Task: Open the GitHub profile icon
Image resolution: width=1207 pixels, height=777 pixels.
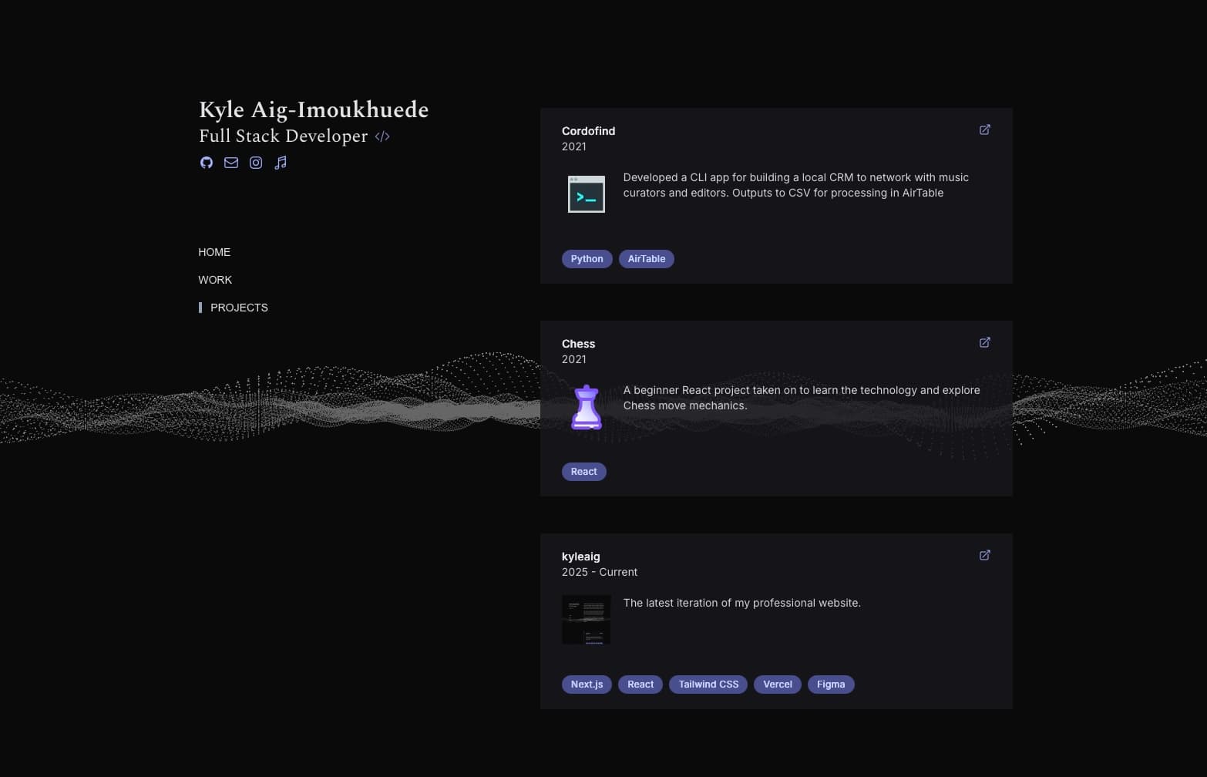Action: click(x=207, y=163)
